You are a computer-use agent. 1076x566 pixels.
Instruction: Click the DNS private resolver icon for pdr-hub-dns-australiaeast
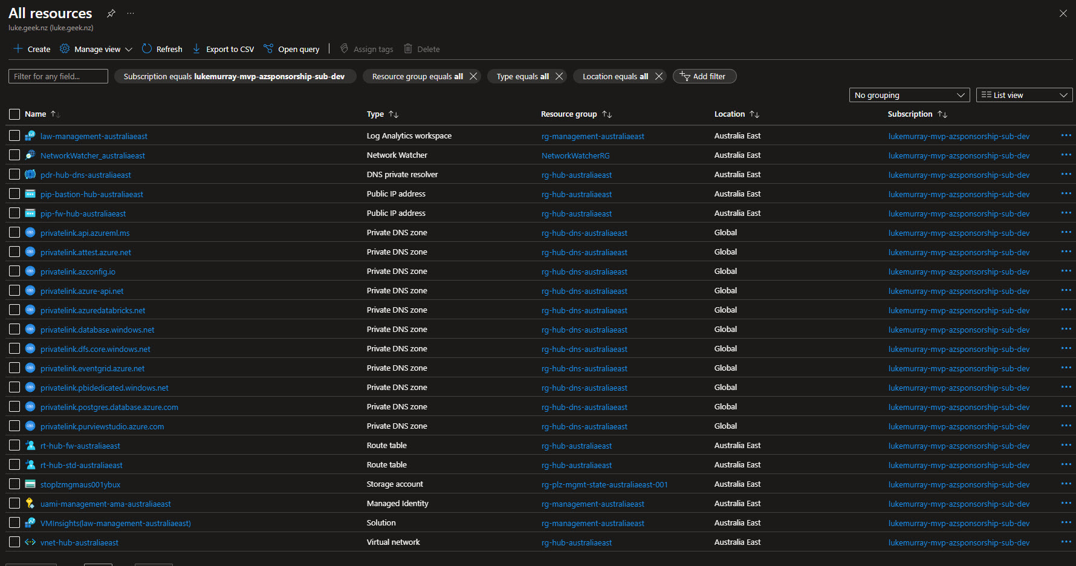click(x=30, y=175)
